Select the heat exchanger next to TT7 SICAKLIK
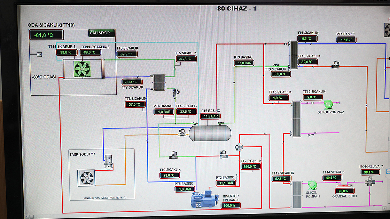The width and height of the screenshot is (390, 219). click(x=159, y=82)
